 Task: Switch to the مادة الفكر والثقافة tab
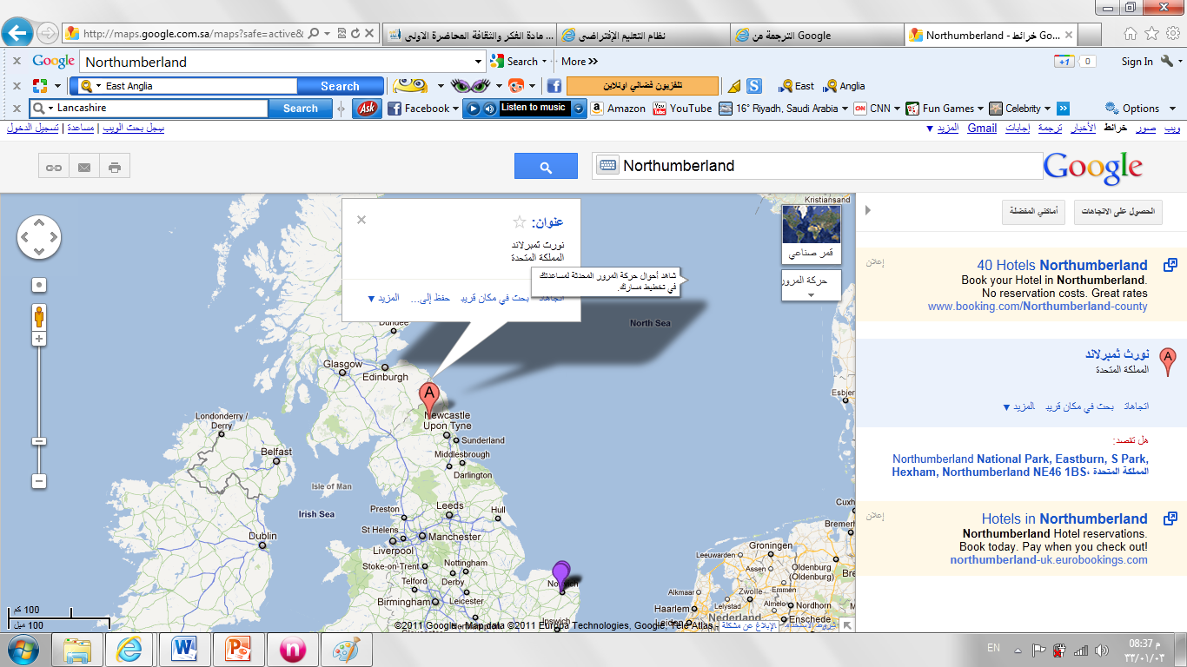[469, 35]
